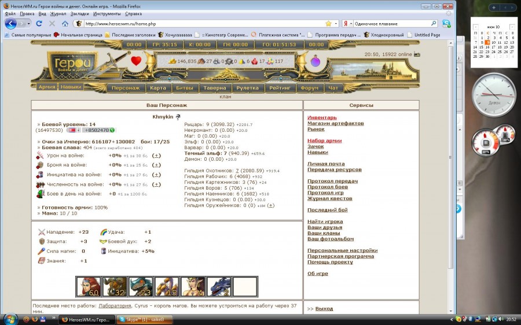Select the dragon creature thumbnail with 2 units
The width and height of the screenshot is (521, 325).
[219, 286]
